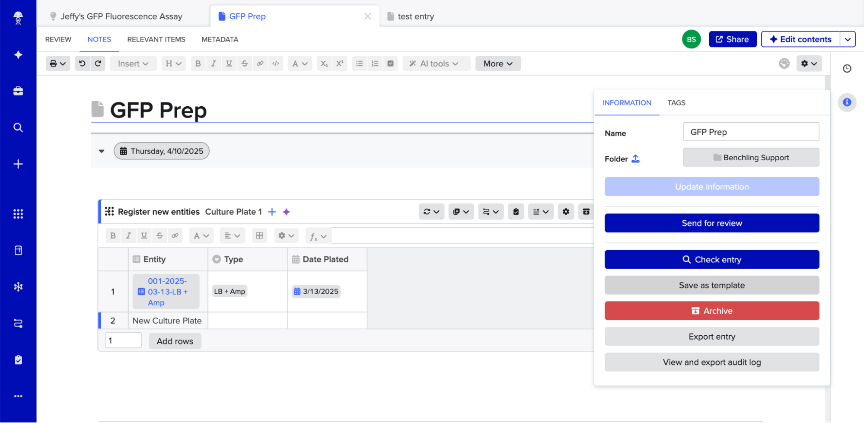Open the settings gear dropdown in the editor toolbar
Image resolution: width=864 pixels, height=423 pixels.
click(809, 64)
